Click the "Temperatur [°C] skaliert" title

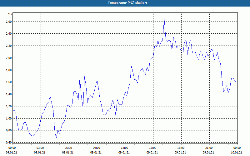tap(127, 3)
